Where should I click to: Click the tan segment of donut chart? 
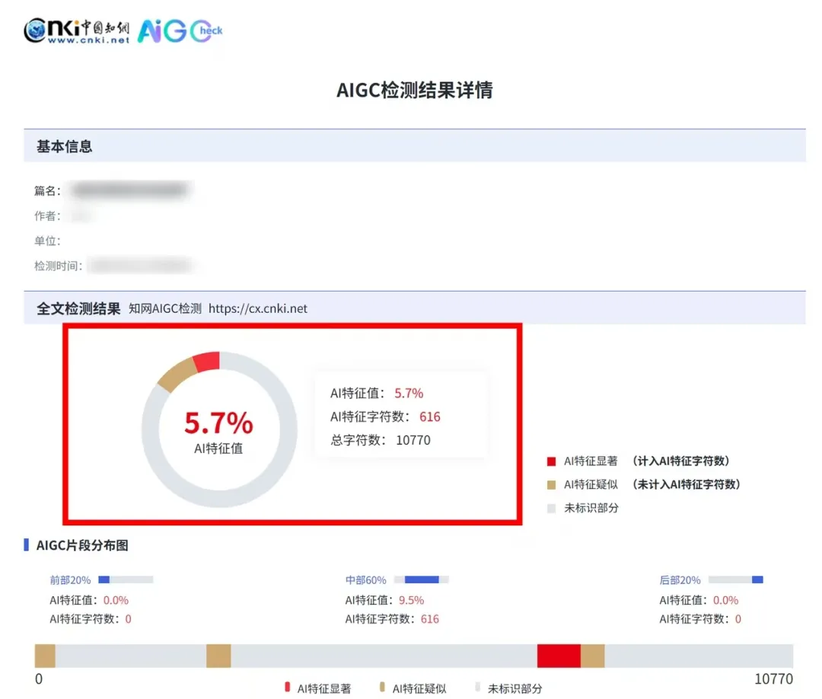click(177, 375)
